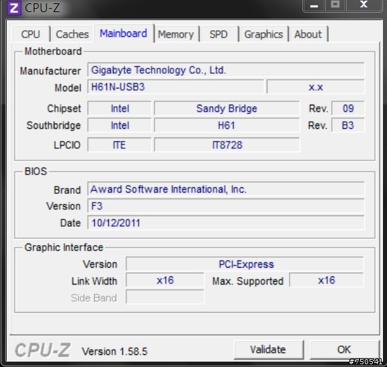387x367 pixels.
Task: Click the OK button
Action: [344, 350]
